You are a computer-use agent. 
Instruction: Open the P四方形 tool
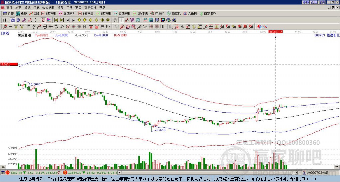(49, 13)
